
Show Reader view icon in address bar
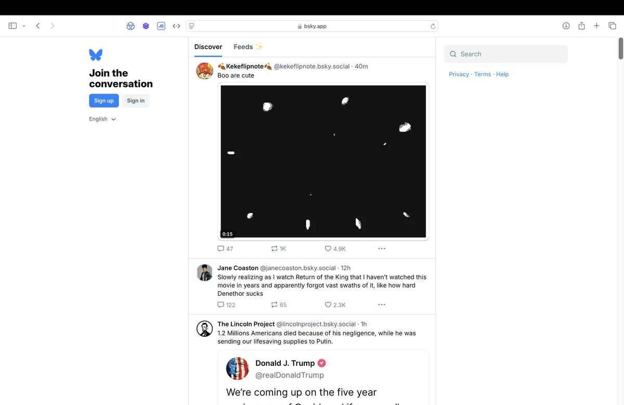(x=192, y=26)
